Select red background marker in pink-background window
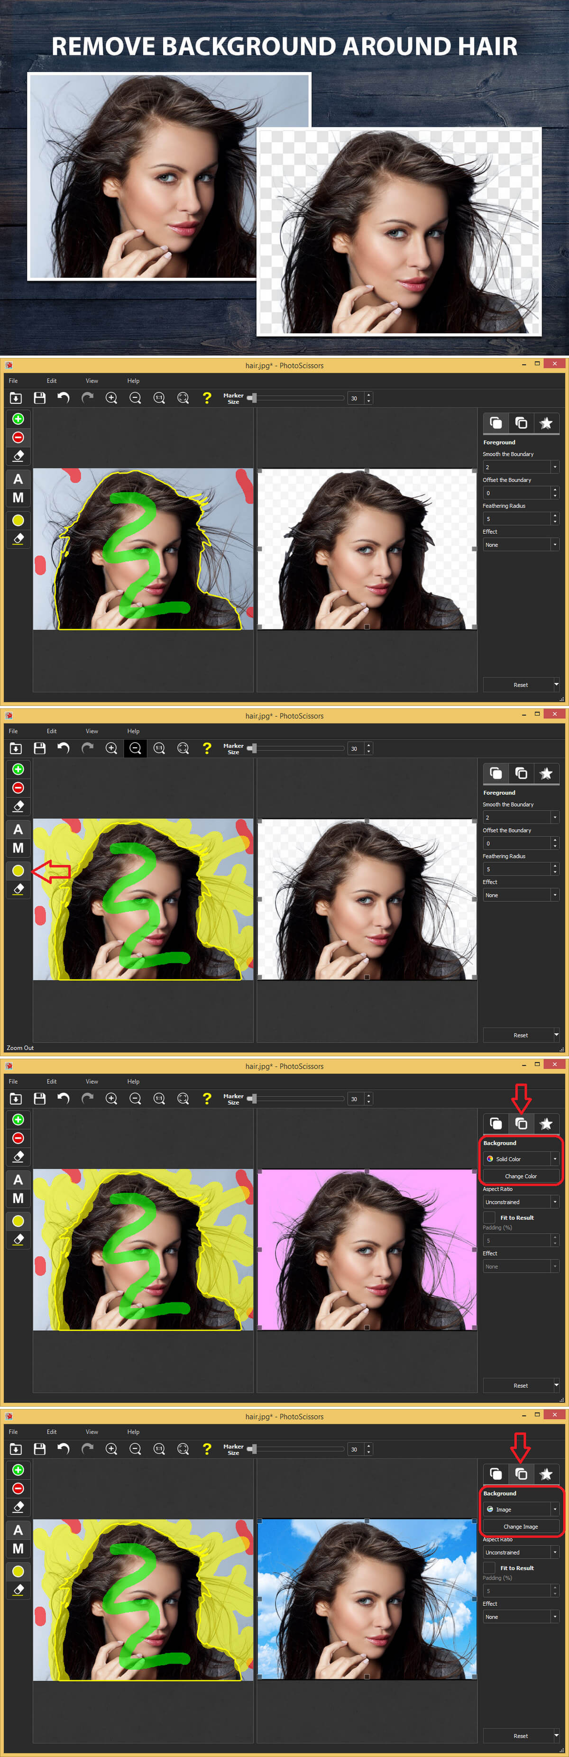The image size is (569, 1757). [x=18, y=1138]
